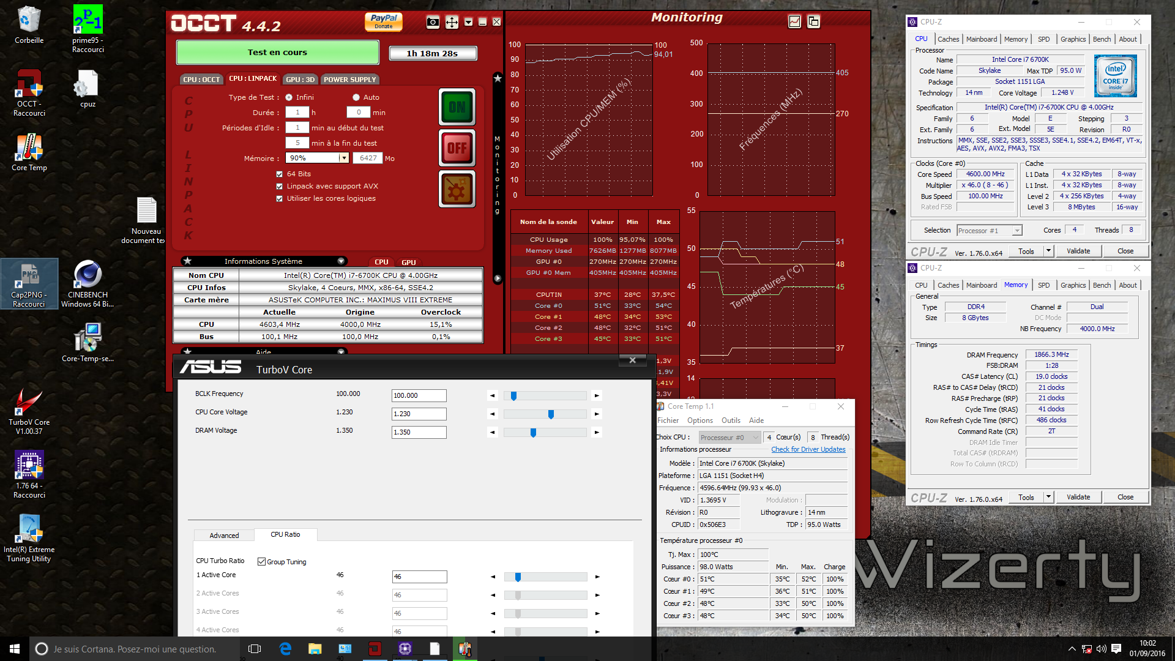This screenshot has width=1175, height=661.
Task: Open Microsoft Edge from the taskbar
Action: click(285, 649)
